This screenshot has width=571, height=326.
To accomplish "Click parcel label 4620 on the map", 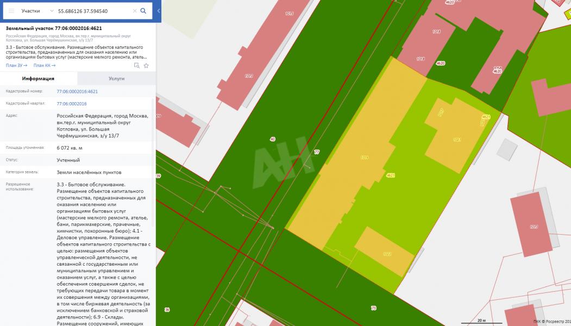I will click(x=441, y=64).
